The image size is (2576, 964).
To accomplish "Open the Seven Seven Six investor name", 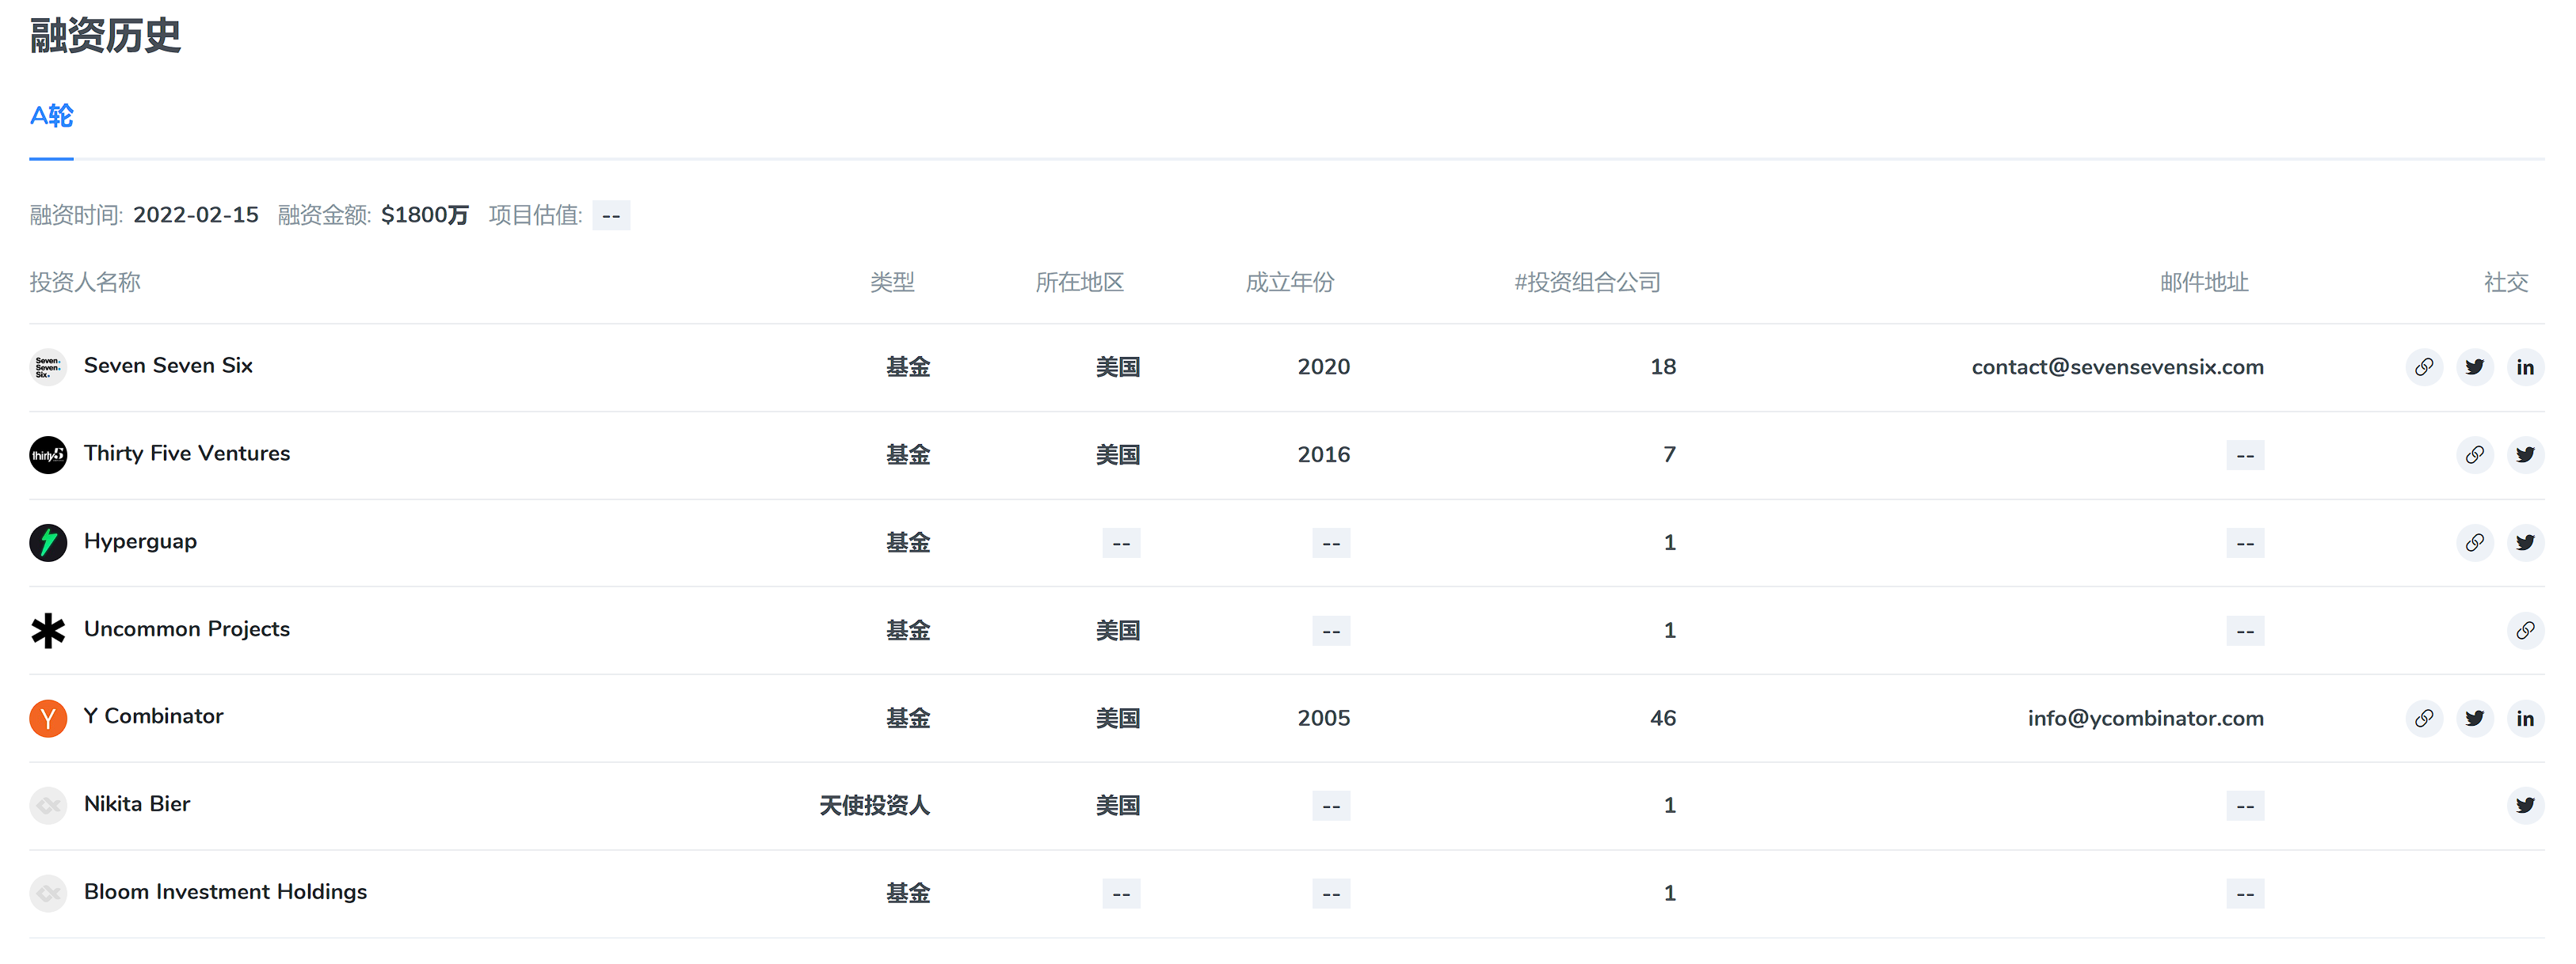I will click(x=168, y=366).
